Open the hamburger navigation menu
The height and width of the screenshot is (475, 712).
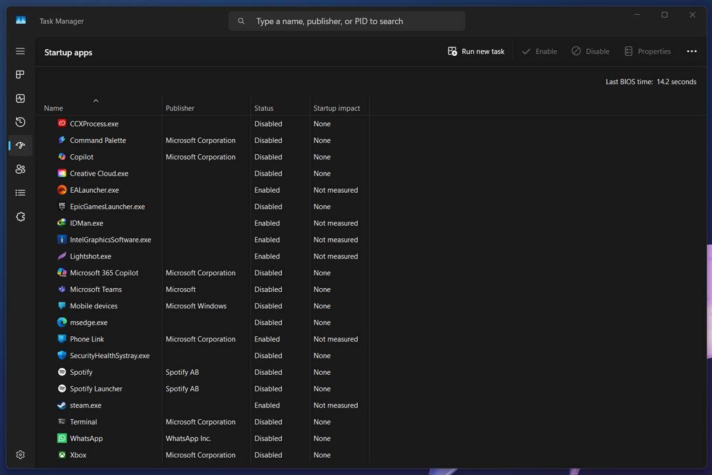(x=20, y=51)
